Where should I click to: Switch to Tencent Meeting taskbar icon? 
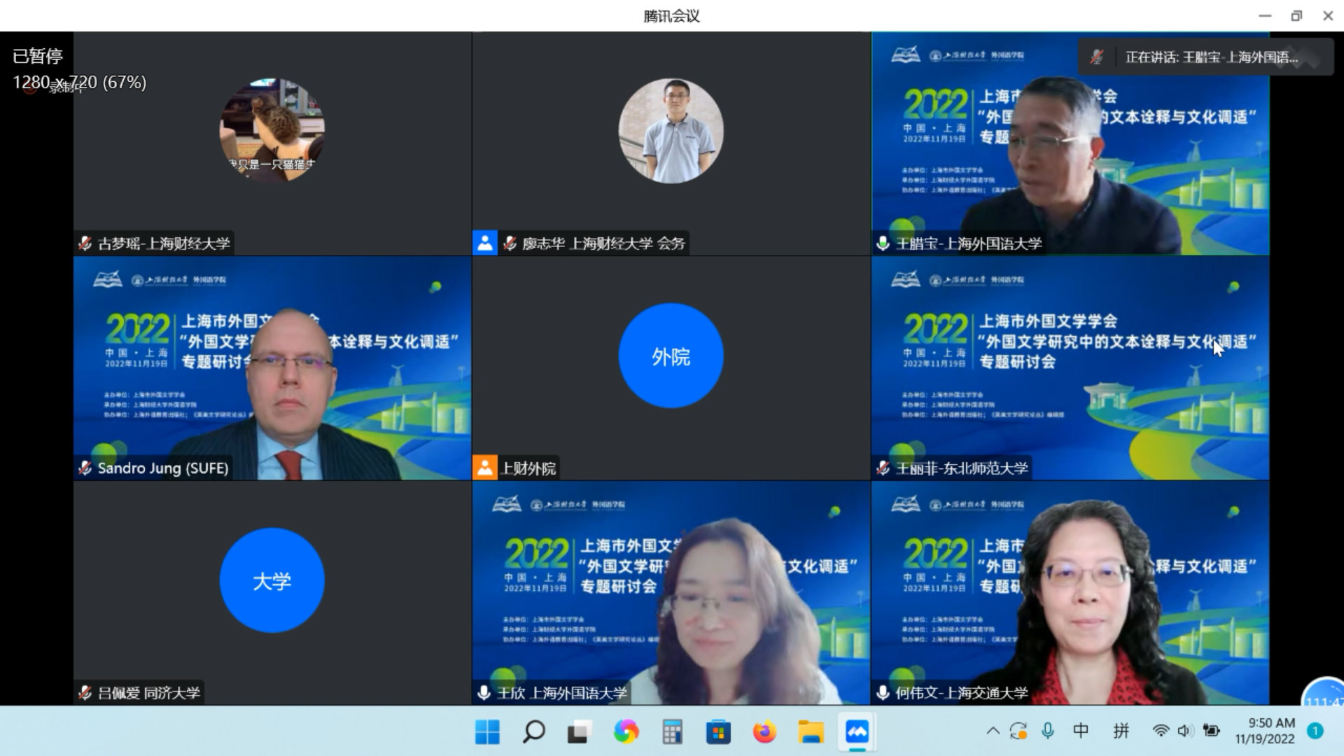point(857,732)
